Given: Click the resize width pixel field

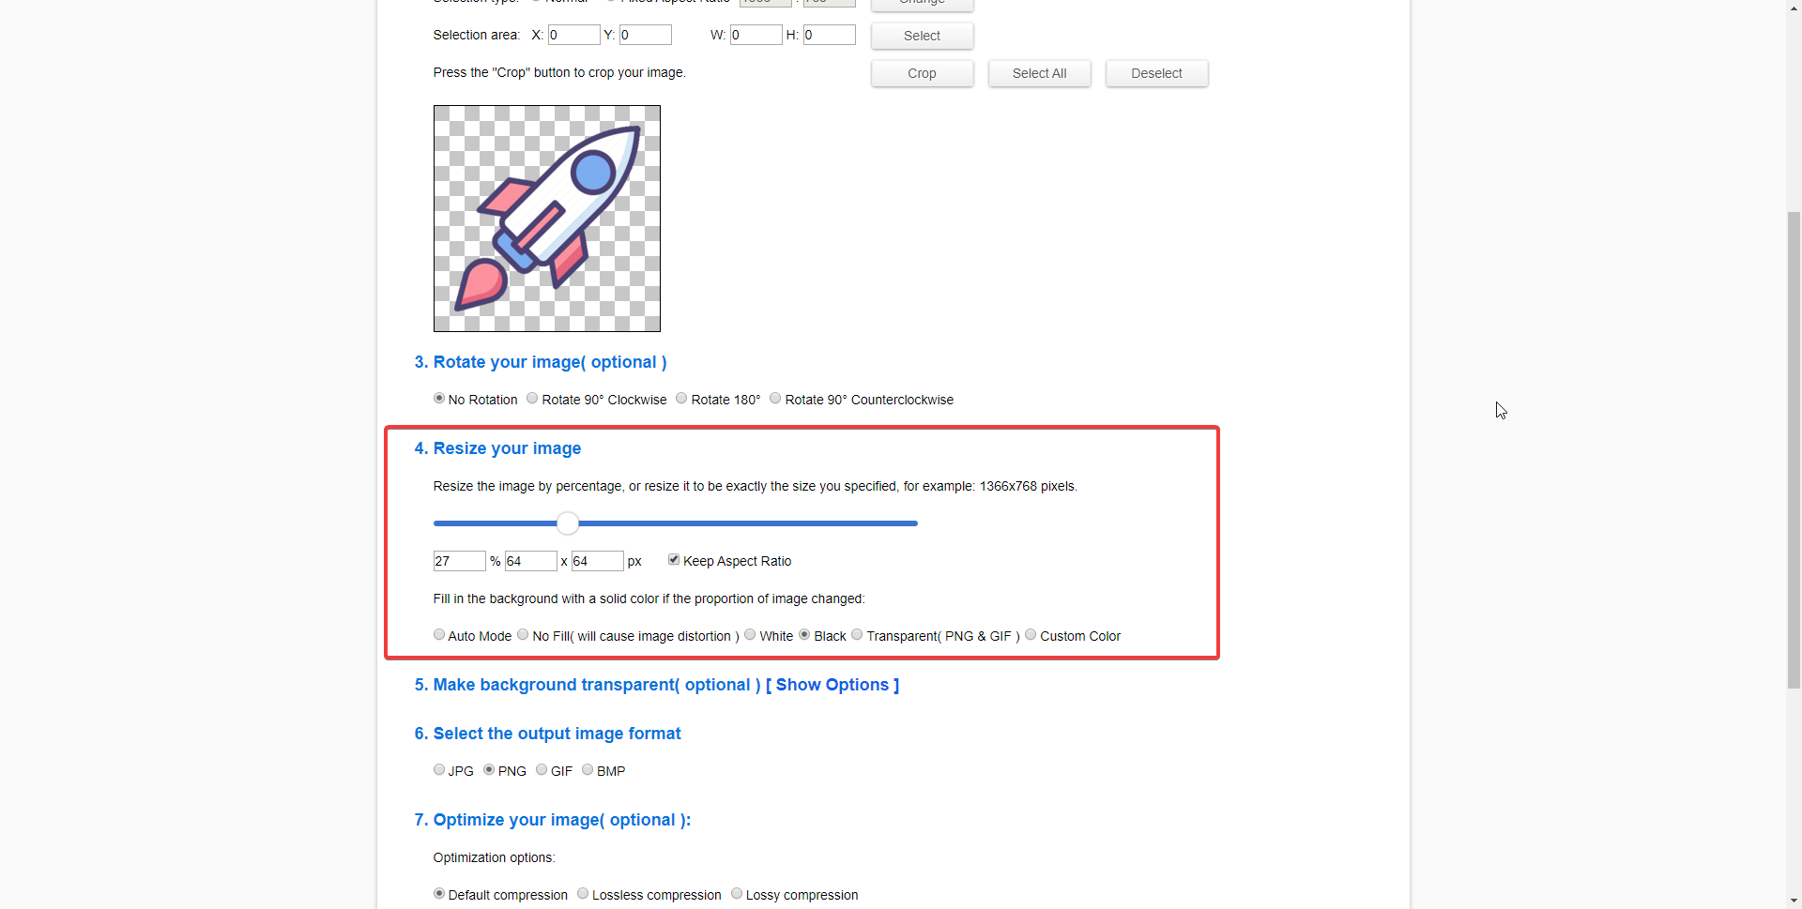Looking at the screenshot, I should click(x=530, y=561).
